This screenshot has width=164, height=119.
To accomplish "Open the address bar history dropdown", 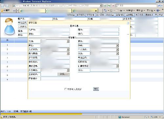I will tap(101, 6).
